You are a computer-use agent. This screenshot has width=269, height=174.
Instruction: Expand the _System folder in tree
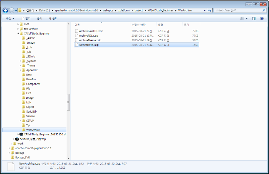[x=20, y=61]
